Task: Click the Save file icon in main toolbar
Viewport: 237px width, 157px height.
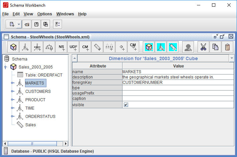Action: (36, 24)
